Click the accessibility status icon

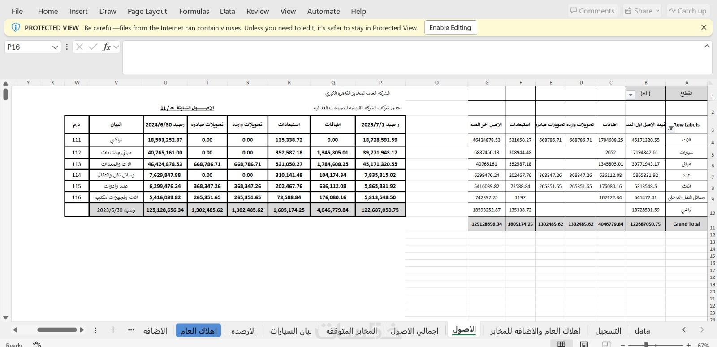[37, 344]
